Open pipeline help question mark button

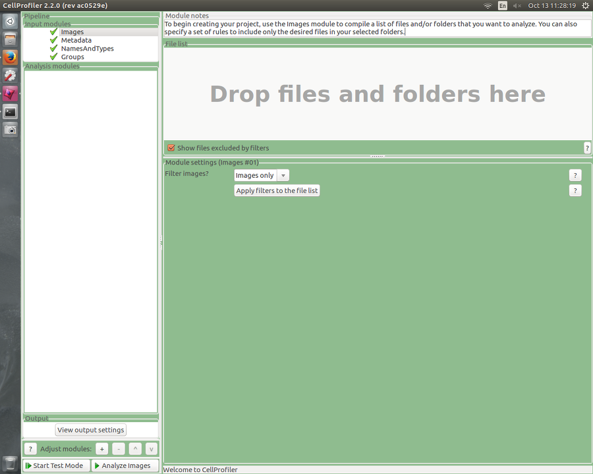pos(30,449)
